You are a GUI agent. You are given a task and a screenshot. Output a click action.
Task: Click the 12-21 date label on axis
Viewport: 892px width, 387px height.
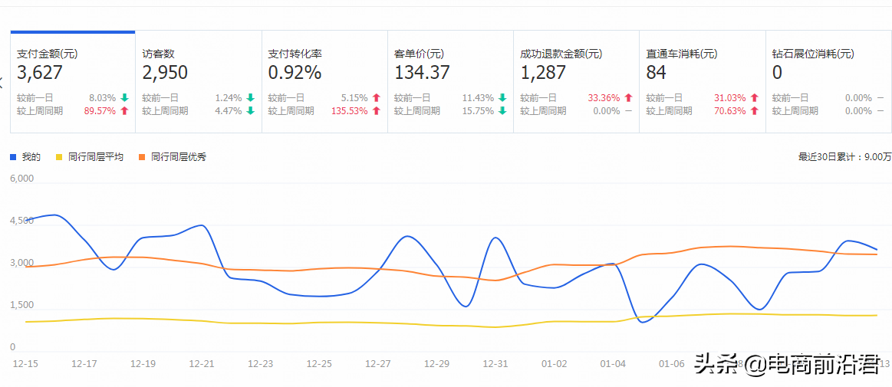pyautogui.click(x=200, y=364)
